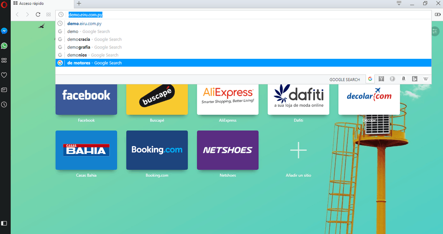Click the Speed Dial grid icon by the address bar
The height and width of the screenshot is (234, 443).
(x=48, y=14)
